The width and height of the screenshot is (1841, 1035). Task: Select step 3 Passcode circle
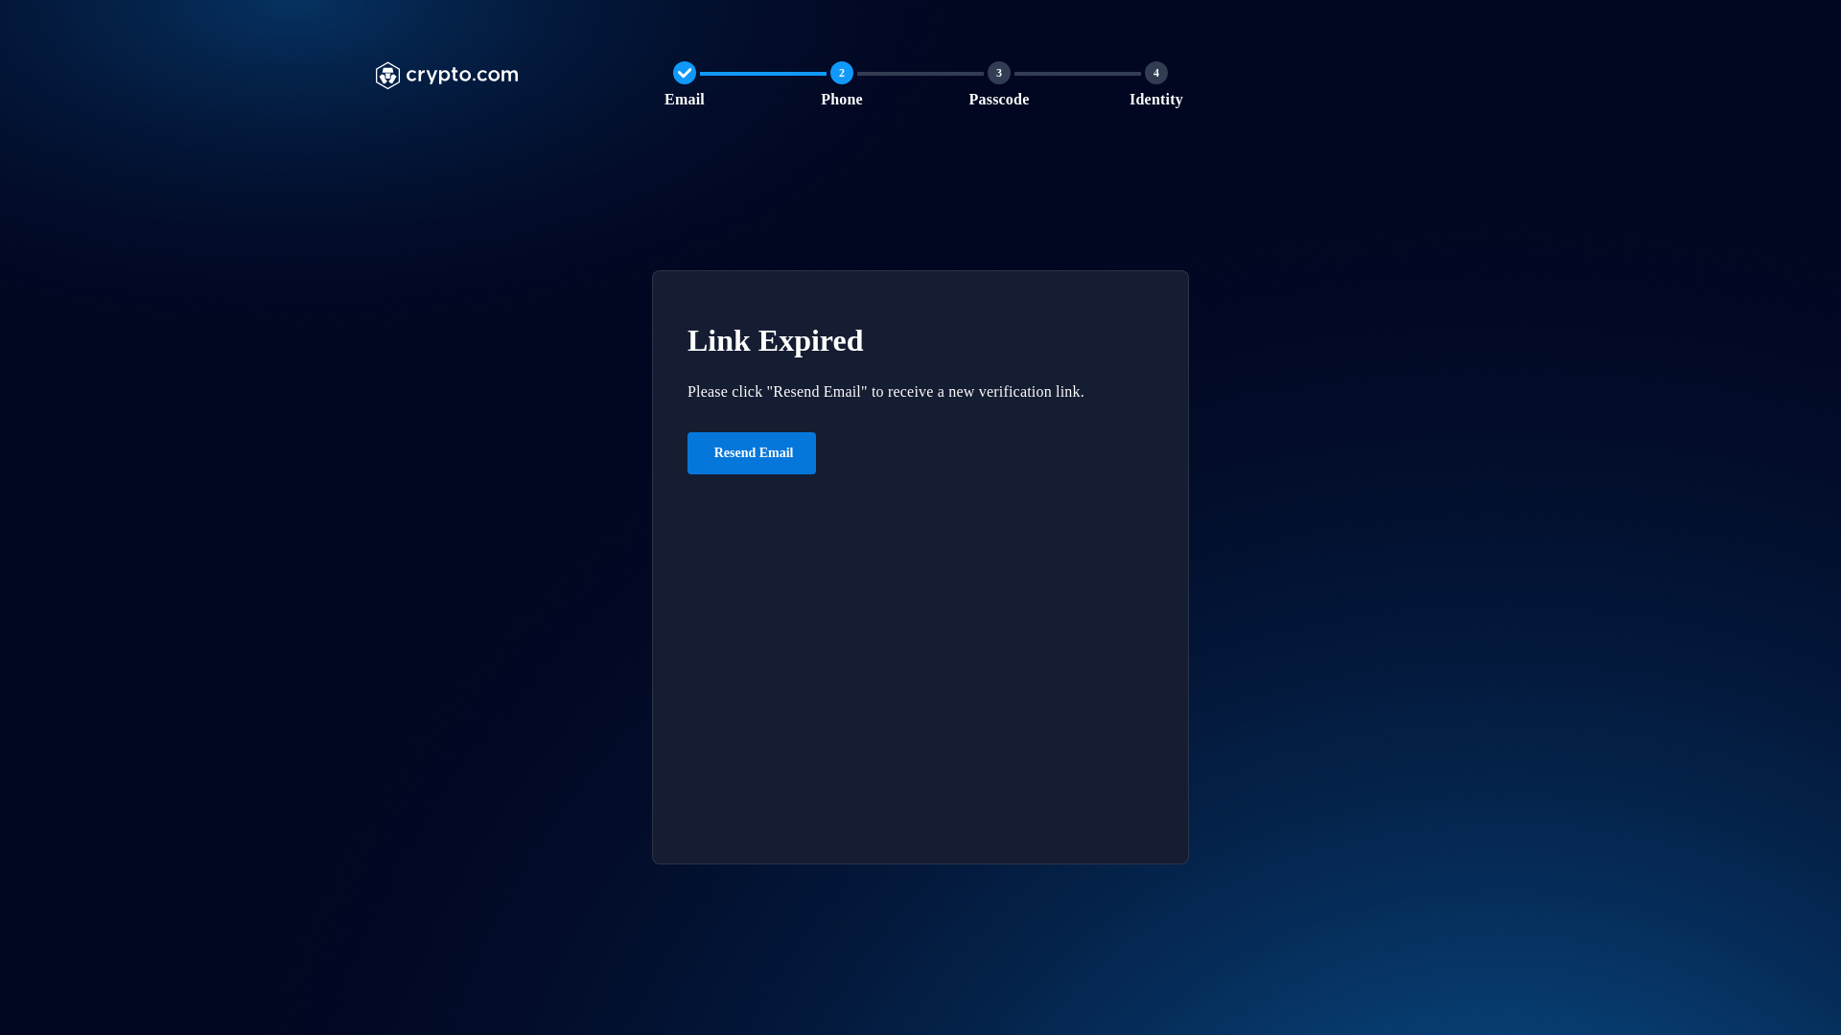pos(999,73)
